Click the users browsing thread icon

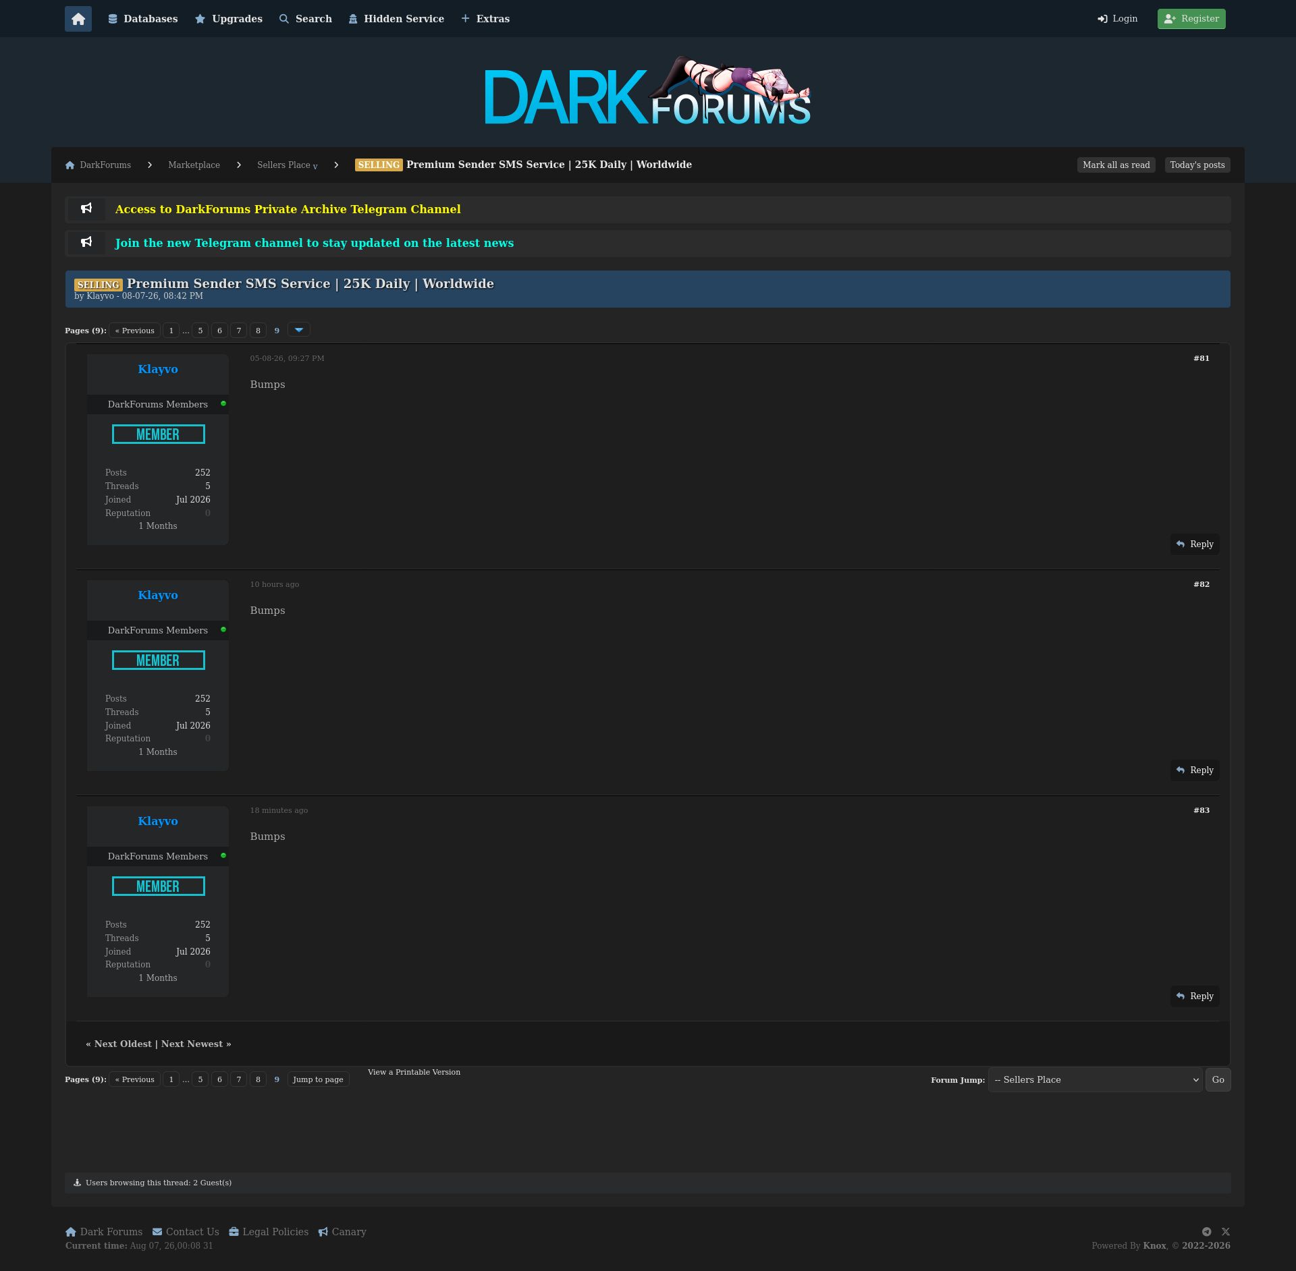(x=77, y=1183)
